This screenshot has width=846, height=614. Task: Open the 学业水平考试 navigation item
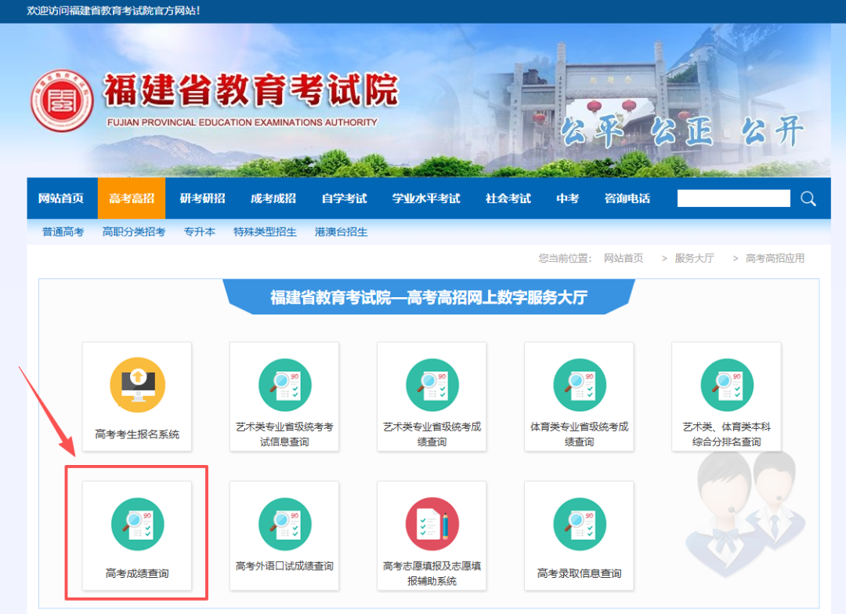pyautogui.click(x=426, y=198)
